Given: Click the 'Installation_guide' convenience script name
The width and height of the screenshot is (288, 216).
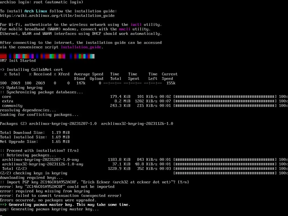Looking at the screenshot, I should (x=81, y=47).
